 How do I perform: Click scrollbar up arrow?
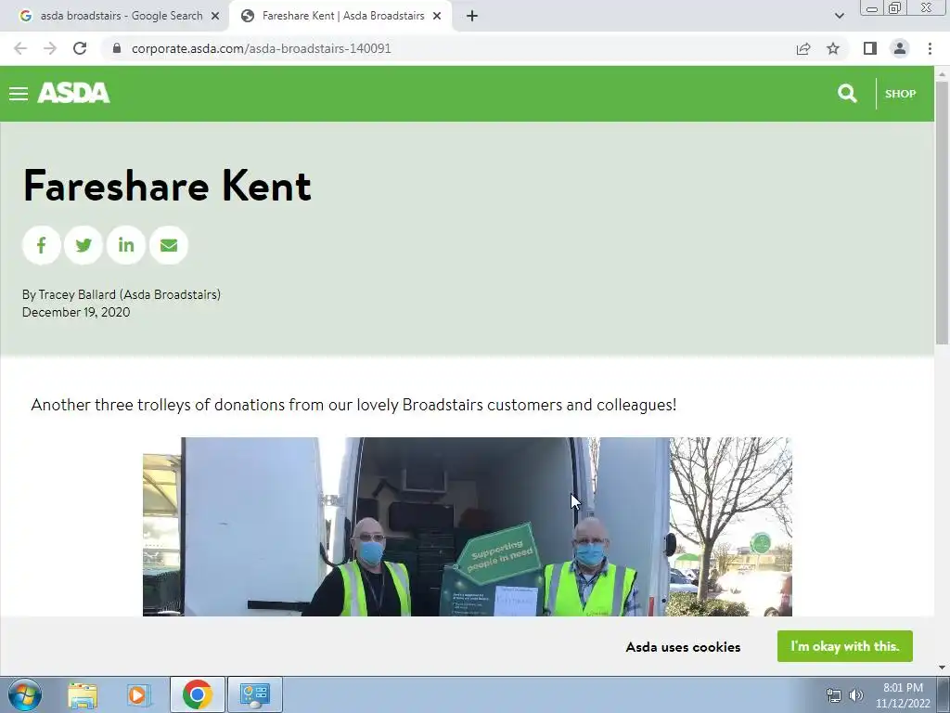point(943,74)
